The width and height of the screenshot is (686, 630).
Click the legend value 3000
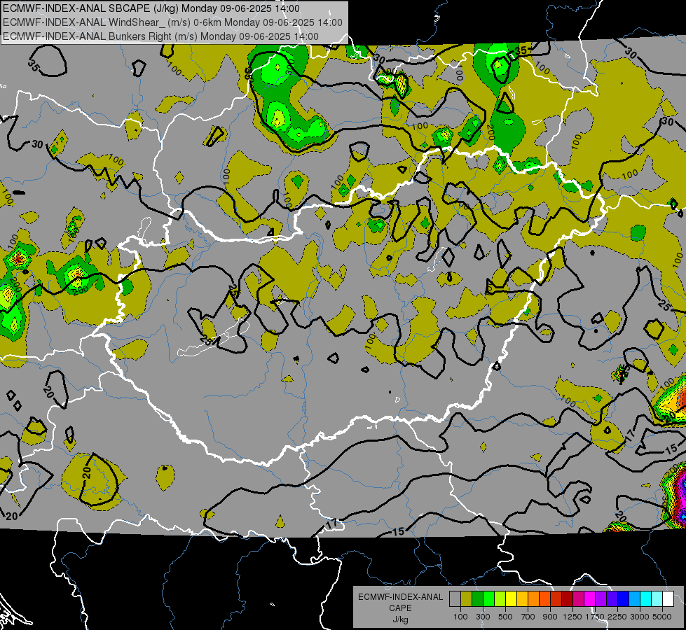[x=640, y=617]
